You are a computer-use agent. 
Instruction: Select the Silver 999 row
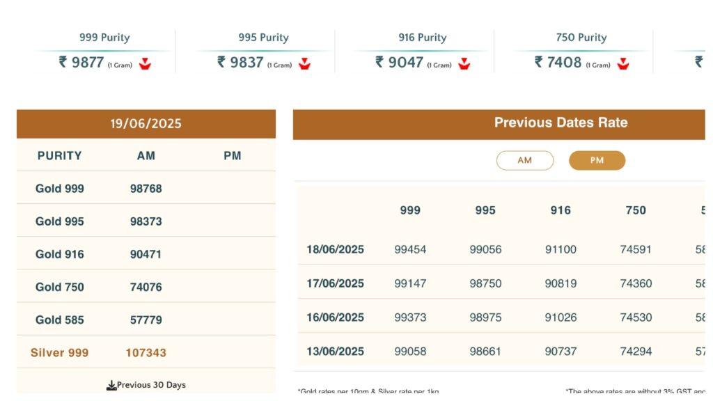click(x=58, y=352)
